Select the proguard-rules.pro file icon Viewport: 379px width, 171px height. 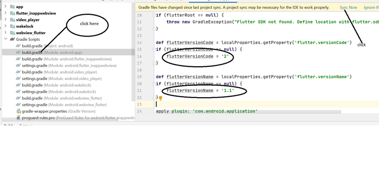point(18,118)
